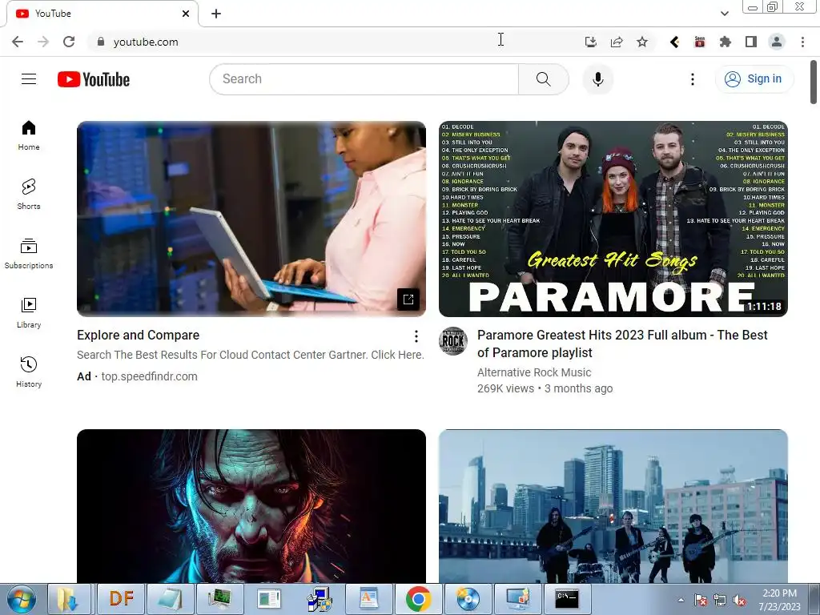820x615 pixels.
Task: Open Subscriptions in the sidebar
Action: point(29,254)
